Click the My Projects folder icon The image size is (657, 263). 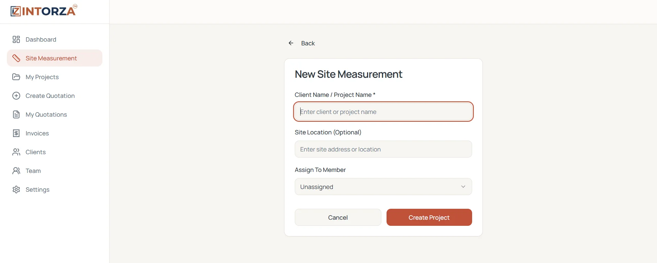(x=16, y=77)
